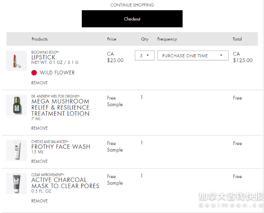Open the Frothy Face Wash thumbnail
The image size is (264, 213).
[x=17, y=150]
